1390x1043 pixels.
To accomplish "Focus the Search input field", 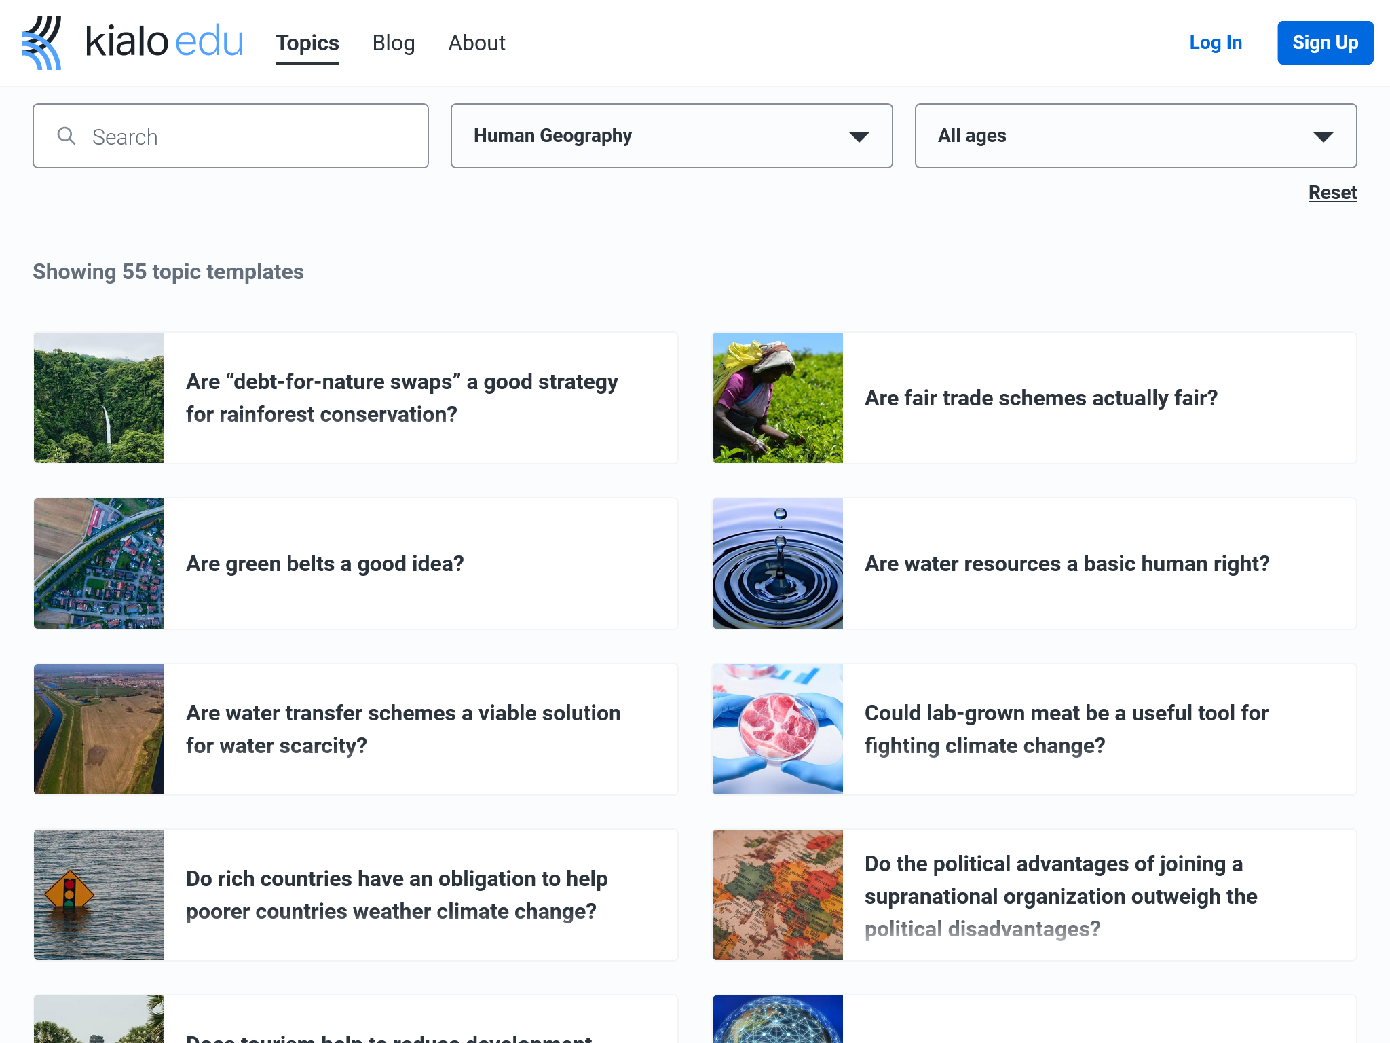I will [x=251, y=136].
